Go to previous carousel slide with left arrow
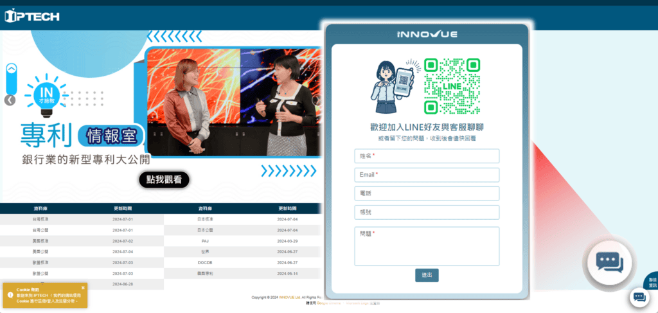This screenshot has height=313, width=658. pyautogui.click(x=10, y=100)
